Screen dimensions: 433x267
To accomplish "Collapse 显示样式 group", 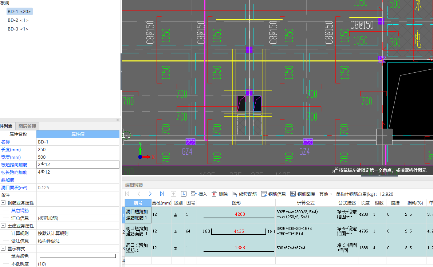I will tap(3, 248).
